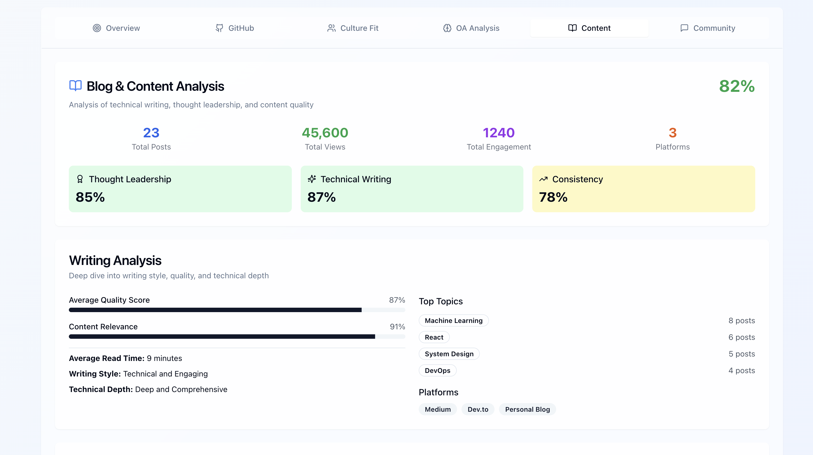Click the Machine Learning topic badge

453,320
